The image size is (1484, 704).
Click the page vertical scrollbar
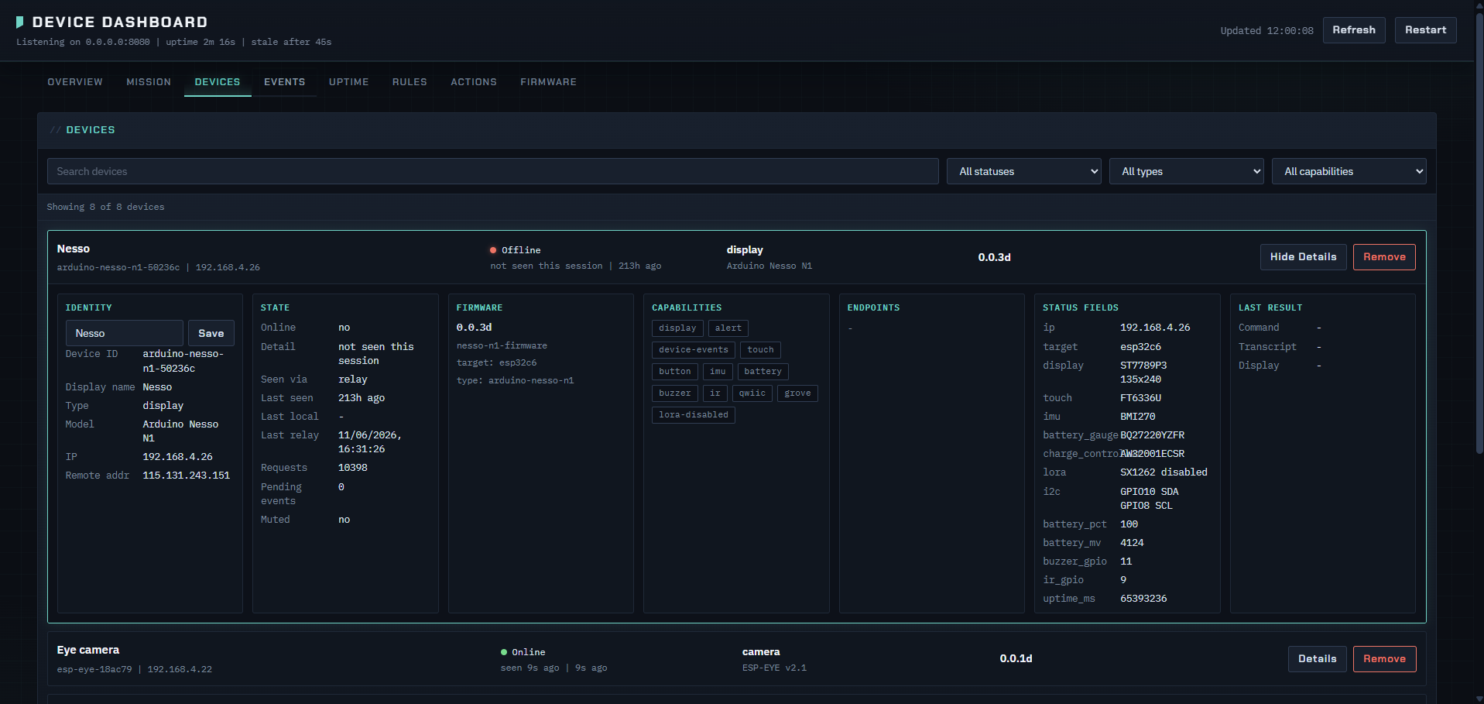1479,232
